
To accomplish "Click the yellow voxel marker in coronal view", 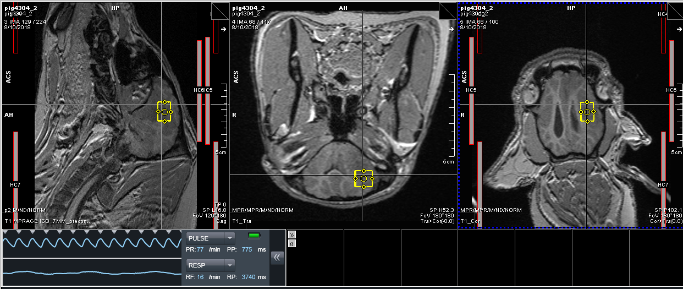I will [587, 112].
